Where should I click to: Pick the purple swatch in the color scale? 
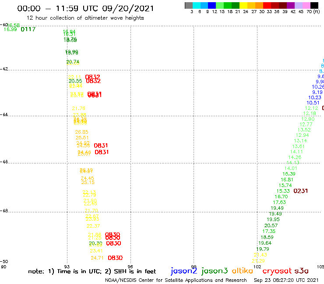click(x=291, y=5)
